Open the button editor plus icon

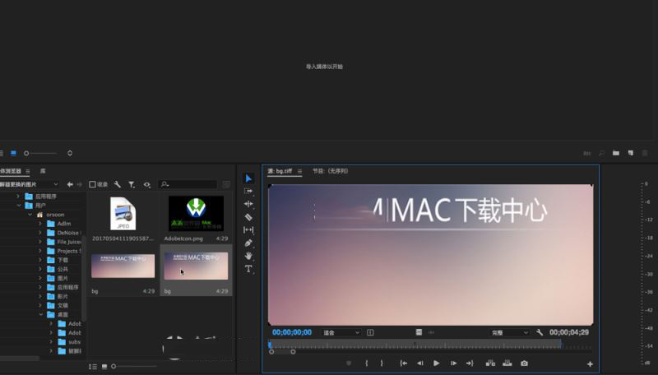click(590, 364)
